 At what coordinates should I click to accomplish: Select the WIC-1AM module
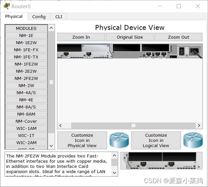pyautogui.click(x=26, y=128)
